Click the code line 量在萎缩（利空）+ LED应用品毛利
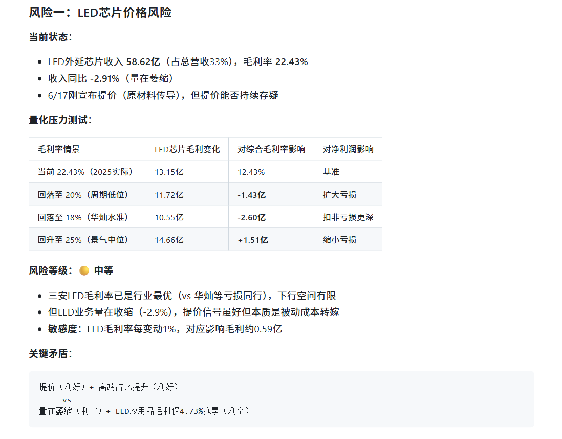562x439 pixels. [144, 411]
